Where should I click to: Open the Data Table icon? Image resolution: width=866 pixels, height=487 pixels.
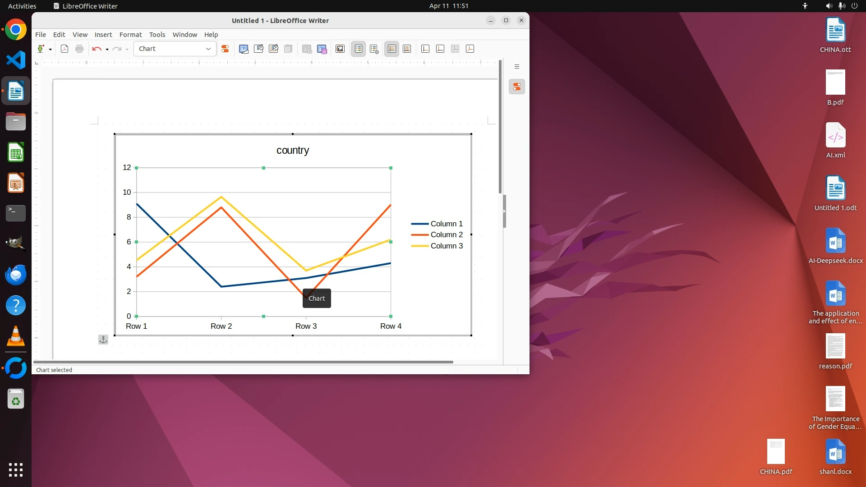322,49
